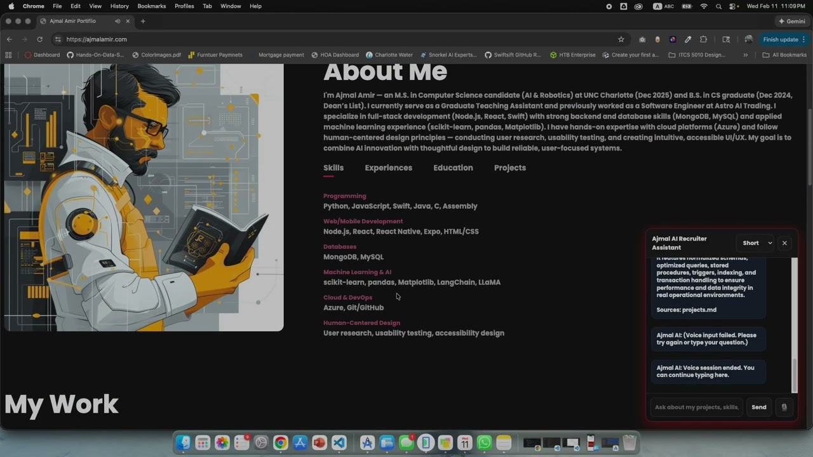
Task: Open Messages from the Dock
Action: 406,442
